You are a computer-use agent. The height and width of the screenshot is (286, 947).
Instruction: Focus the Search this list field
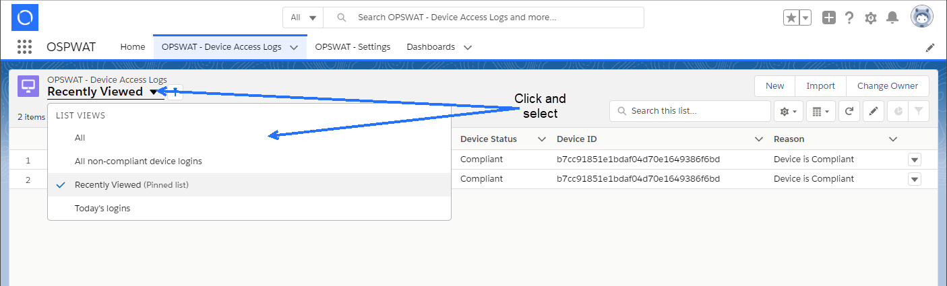[690, 111]
